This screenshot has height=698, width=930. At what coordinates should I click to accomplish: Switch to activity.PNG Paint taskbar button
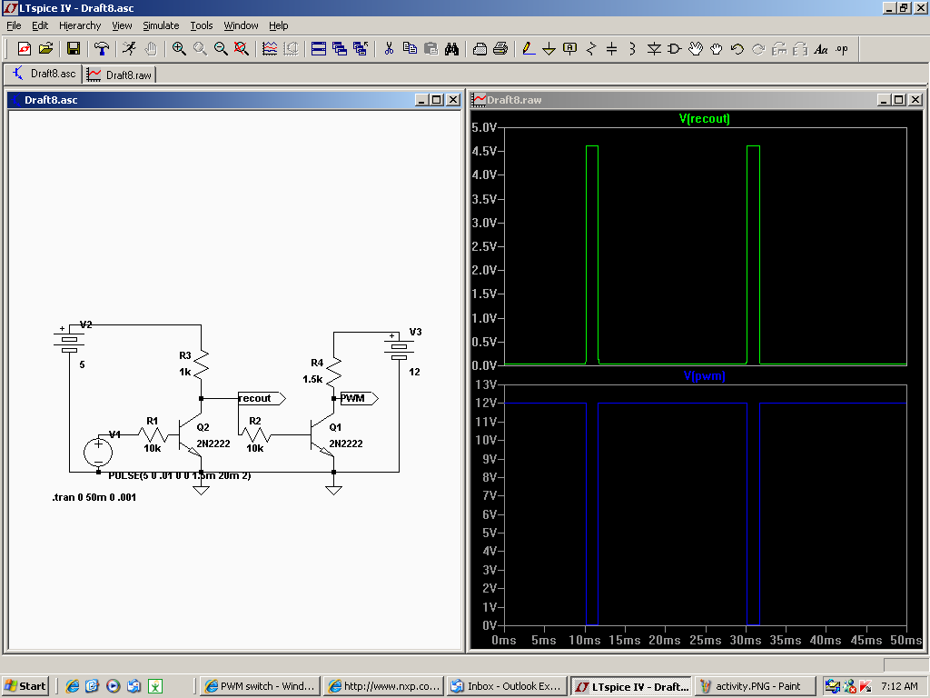[x=755, y=686]
